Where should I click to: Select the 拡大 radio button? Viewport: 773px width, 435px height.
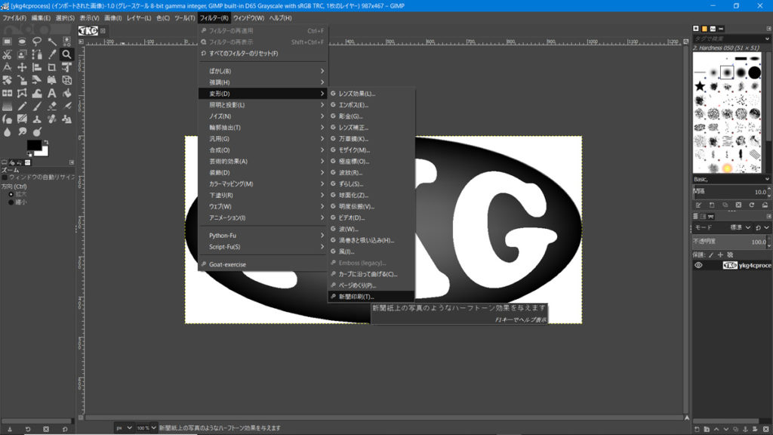point(11,194)
